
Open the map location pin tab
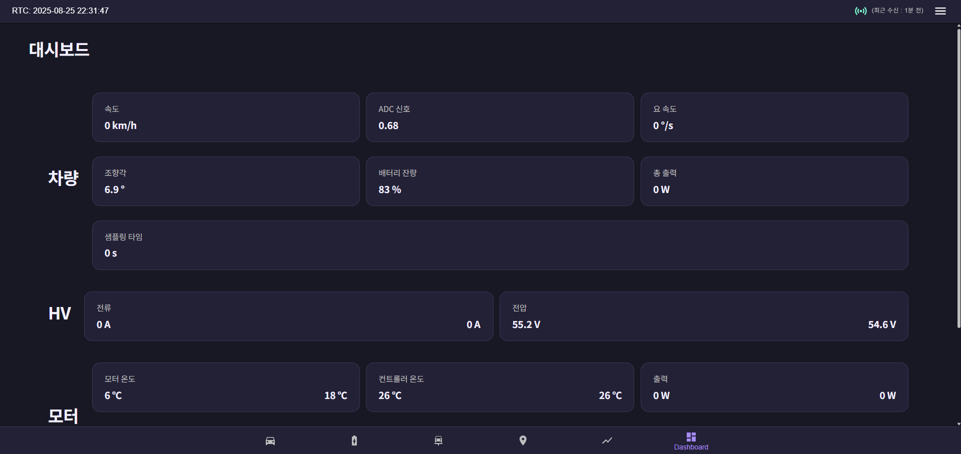coord(523,440)
